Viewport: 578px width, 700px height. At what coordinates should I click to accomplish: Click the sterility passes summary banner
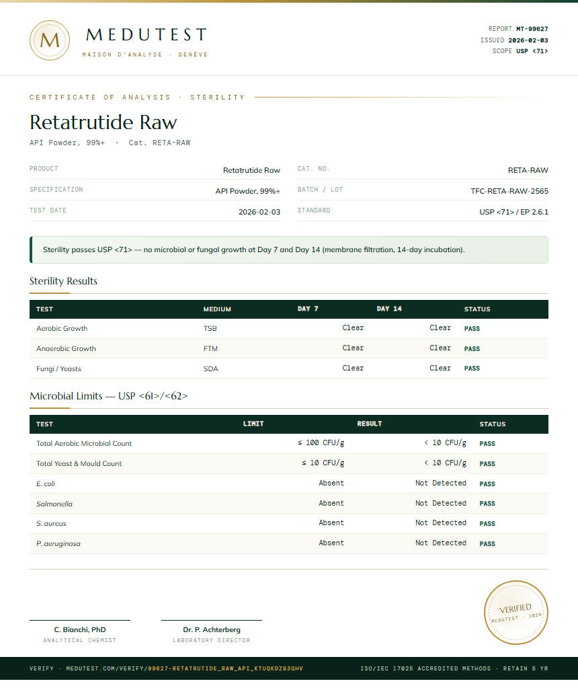289,249
